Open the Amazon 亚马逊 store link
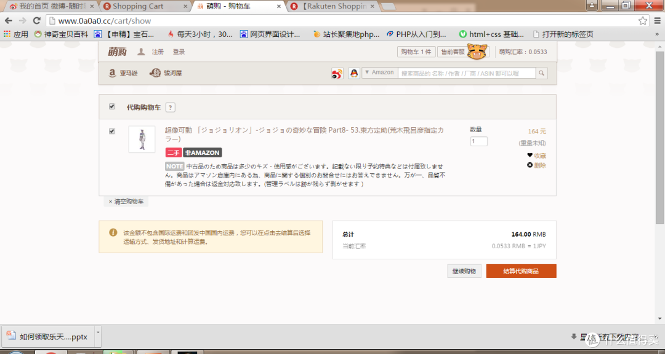The width and height of the screenshot is (665, 354). (123, 73)
